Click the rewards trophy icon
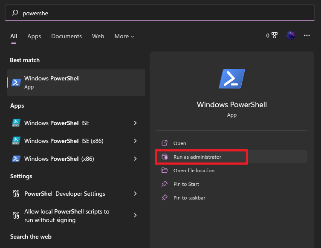321x248 pixels. click(x=275, y=35)
